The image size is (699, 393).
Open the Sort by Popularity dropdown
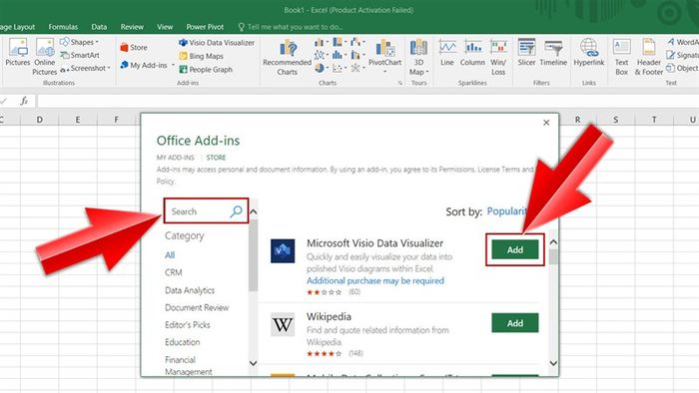(507, 211)
